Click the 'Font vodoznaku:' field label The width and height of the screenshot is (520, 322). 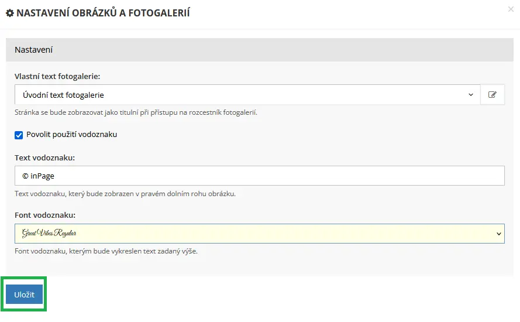pos(45,215)
